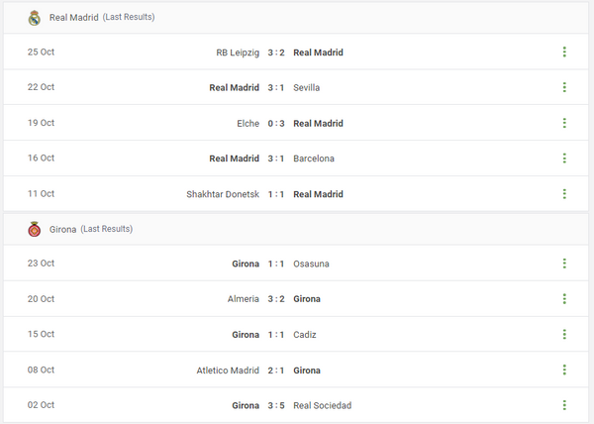Open more options for Almeria–Girona match
594x424 pixels.
tap(563, 299)
